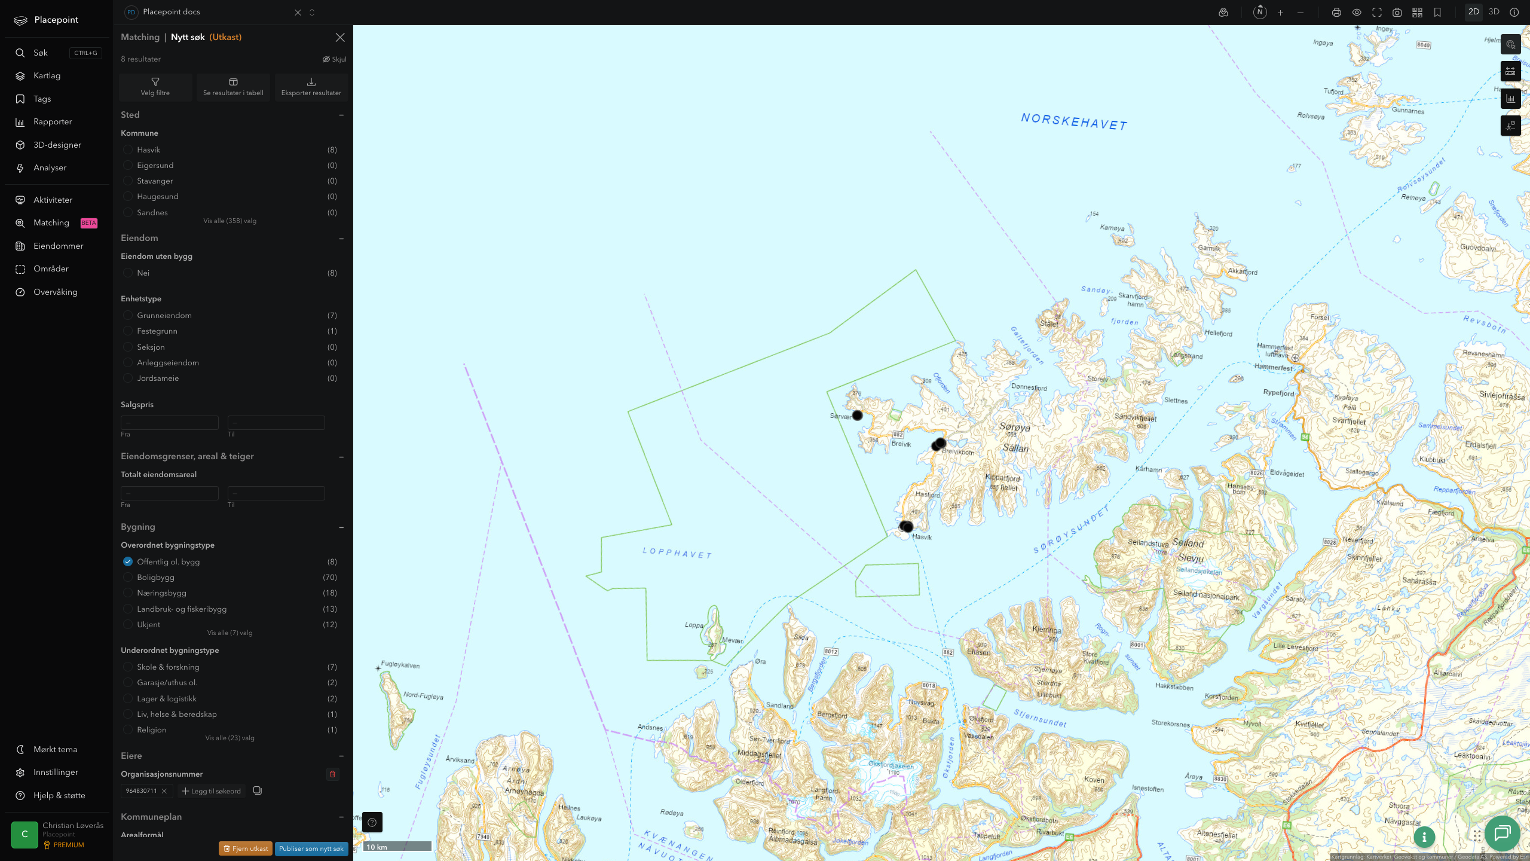Click Velg filtre button
Viewport: 1530px width, 861px height.
tap(155, 87)
